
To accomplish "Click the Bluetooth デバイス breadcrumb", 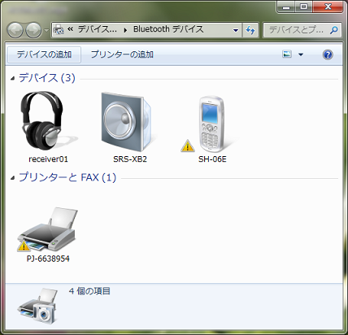I will pyautogui.click(x=168, y=29).
